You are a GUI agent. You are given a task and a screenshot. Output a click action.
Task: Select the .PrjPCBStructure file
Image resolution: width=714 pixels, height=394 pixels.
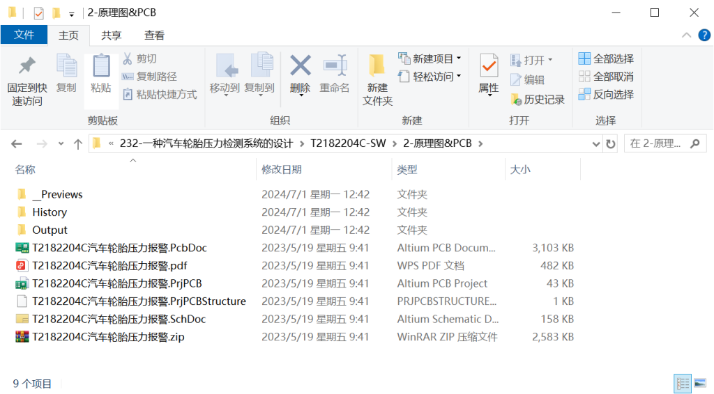click(x=139, y=301)
